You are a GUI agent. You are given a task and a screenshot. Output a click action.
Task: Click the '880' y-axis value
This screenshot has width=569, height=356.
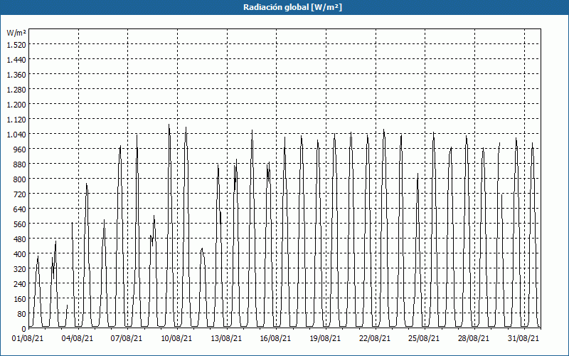pyautogui.click(x=20, y=164)
